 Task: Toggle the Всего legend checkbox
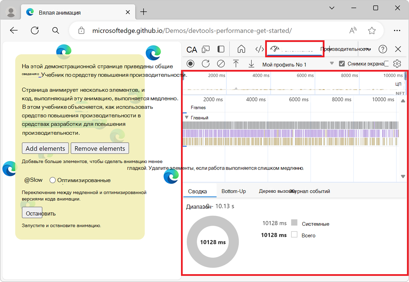point(294,235)
